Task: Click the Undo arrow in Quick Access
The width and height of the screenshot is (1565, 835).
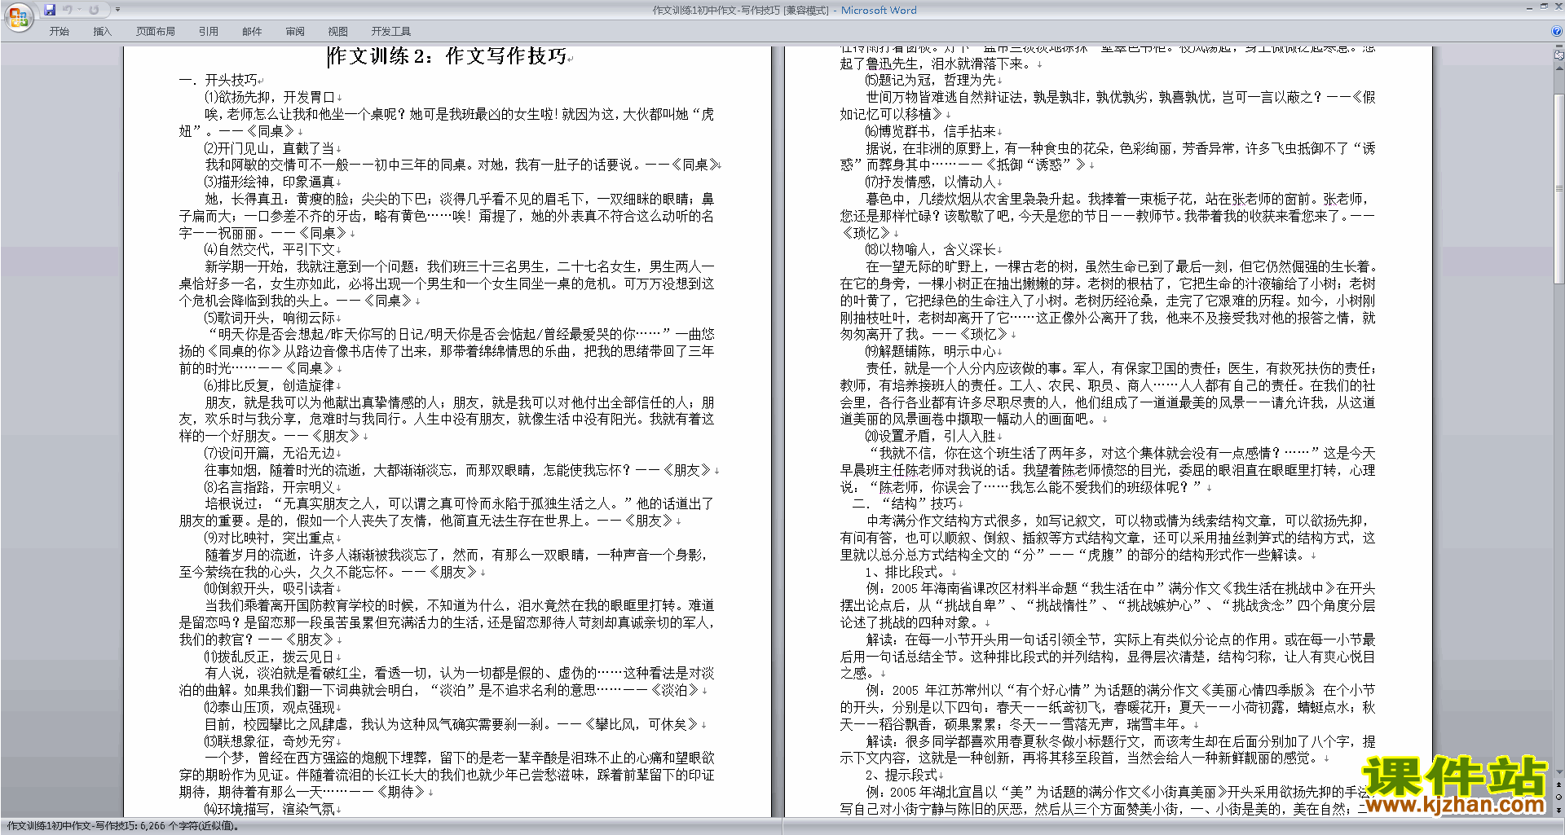Action: 67,10
